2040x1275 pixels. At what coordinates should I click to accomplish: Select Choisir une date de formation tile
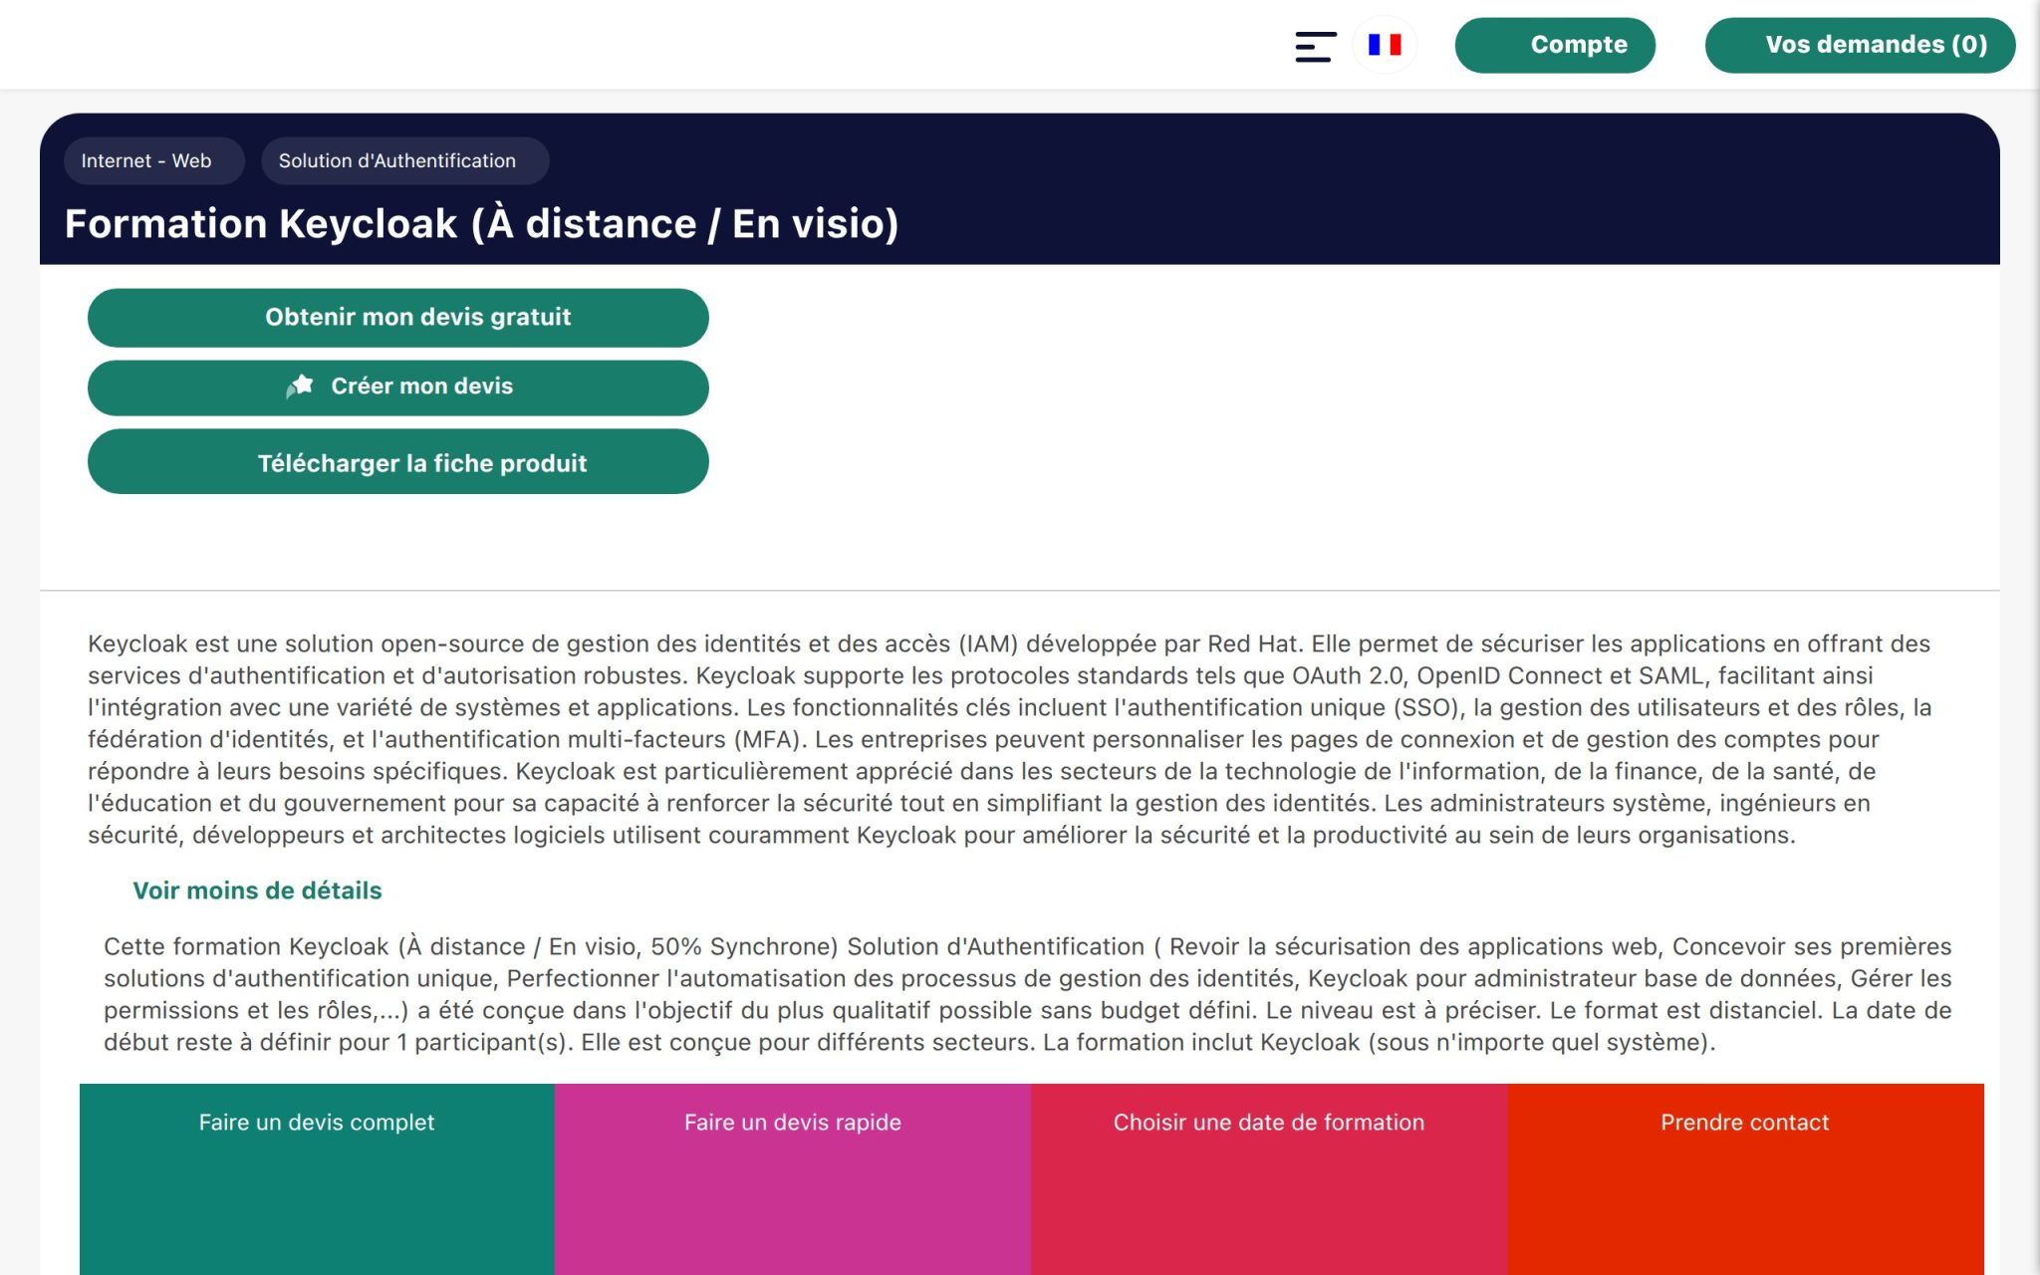click(1269, 1179)
